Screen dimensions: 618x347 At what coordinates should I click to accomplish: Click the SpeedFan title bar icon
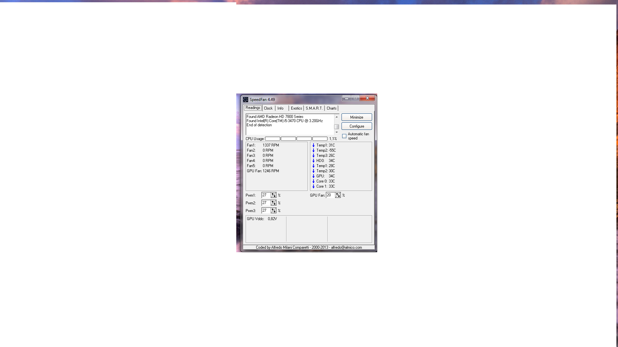pyautogui.click(x=245, y=100)
